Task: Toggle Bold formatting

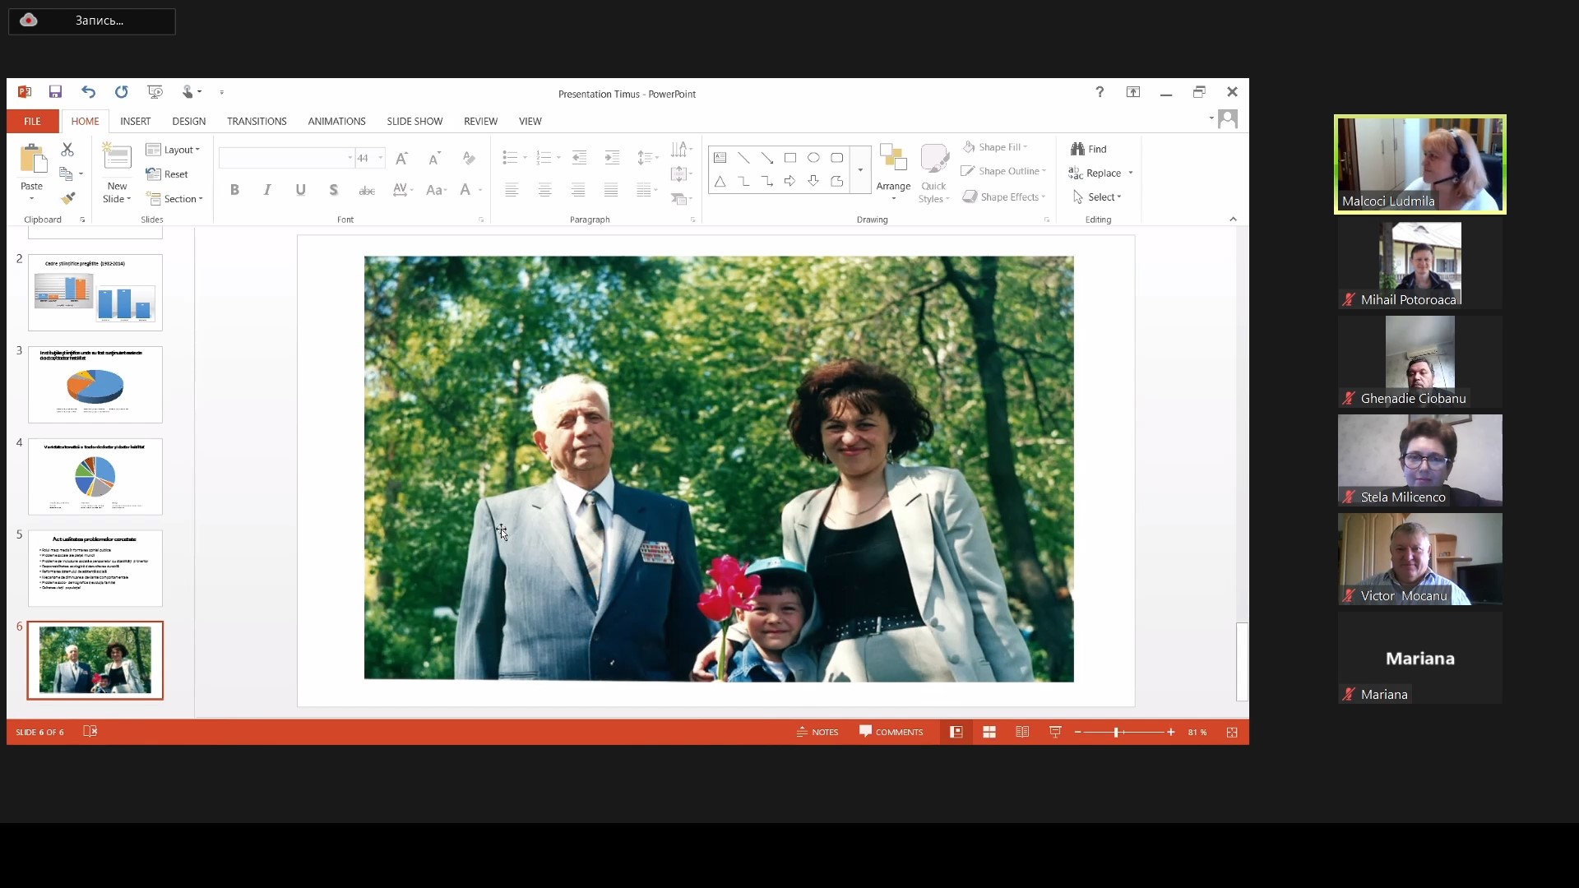Action: point(235,190)
